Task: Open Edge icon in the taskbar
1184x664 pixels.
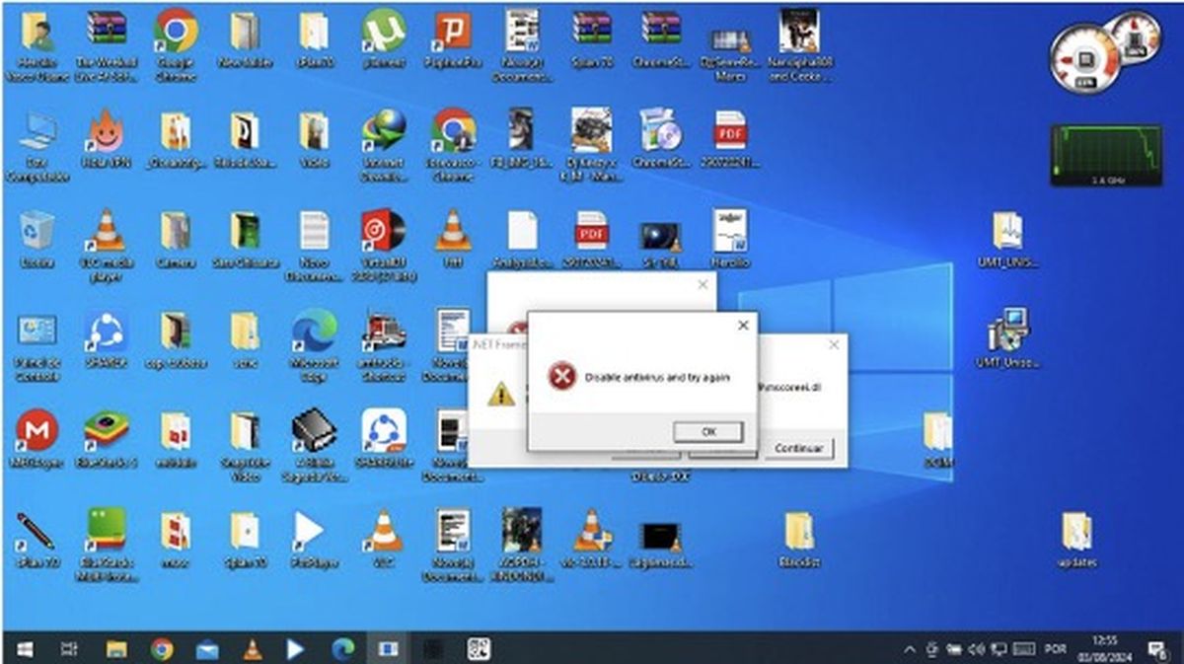Action: point(343,648)
